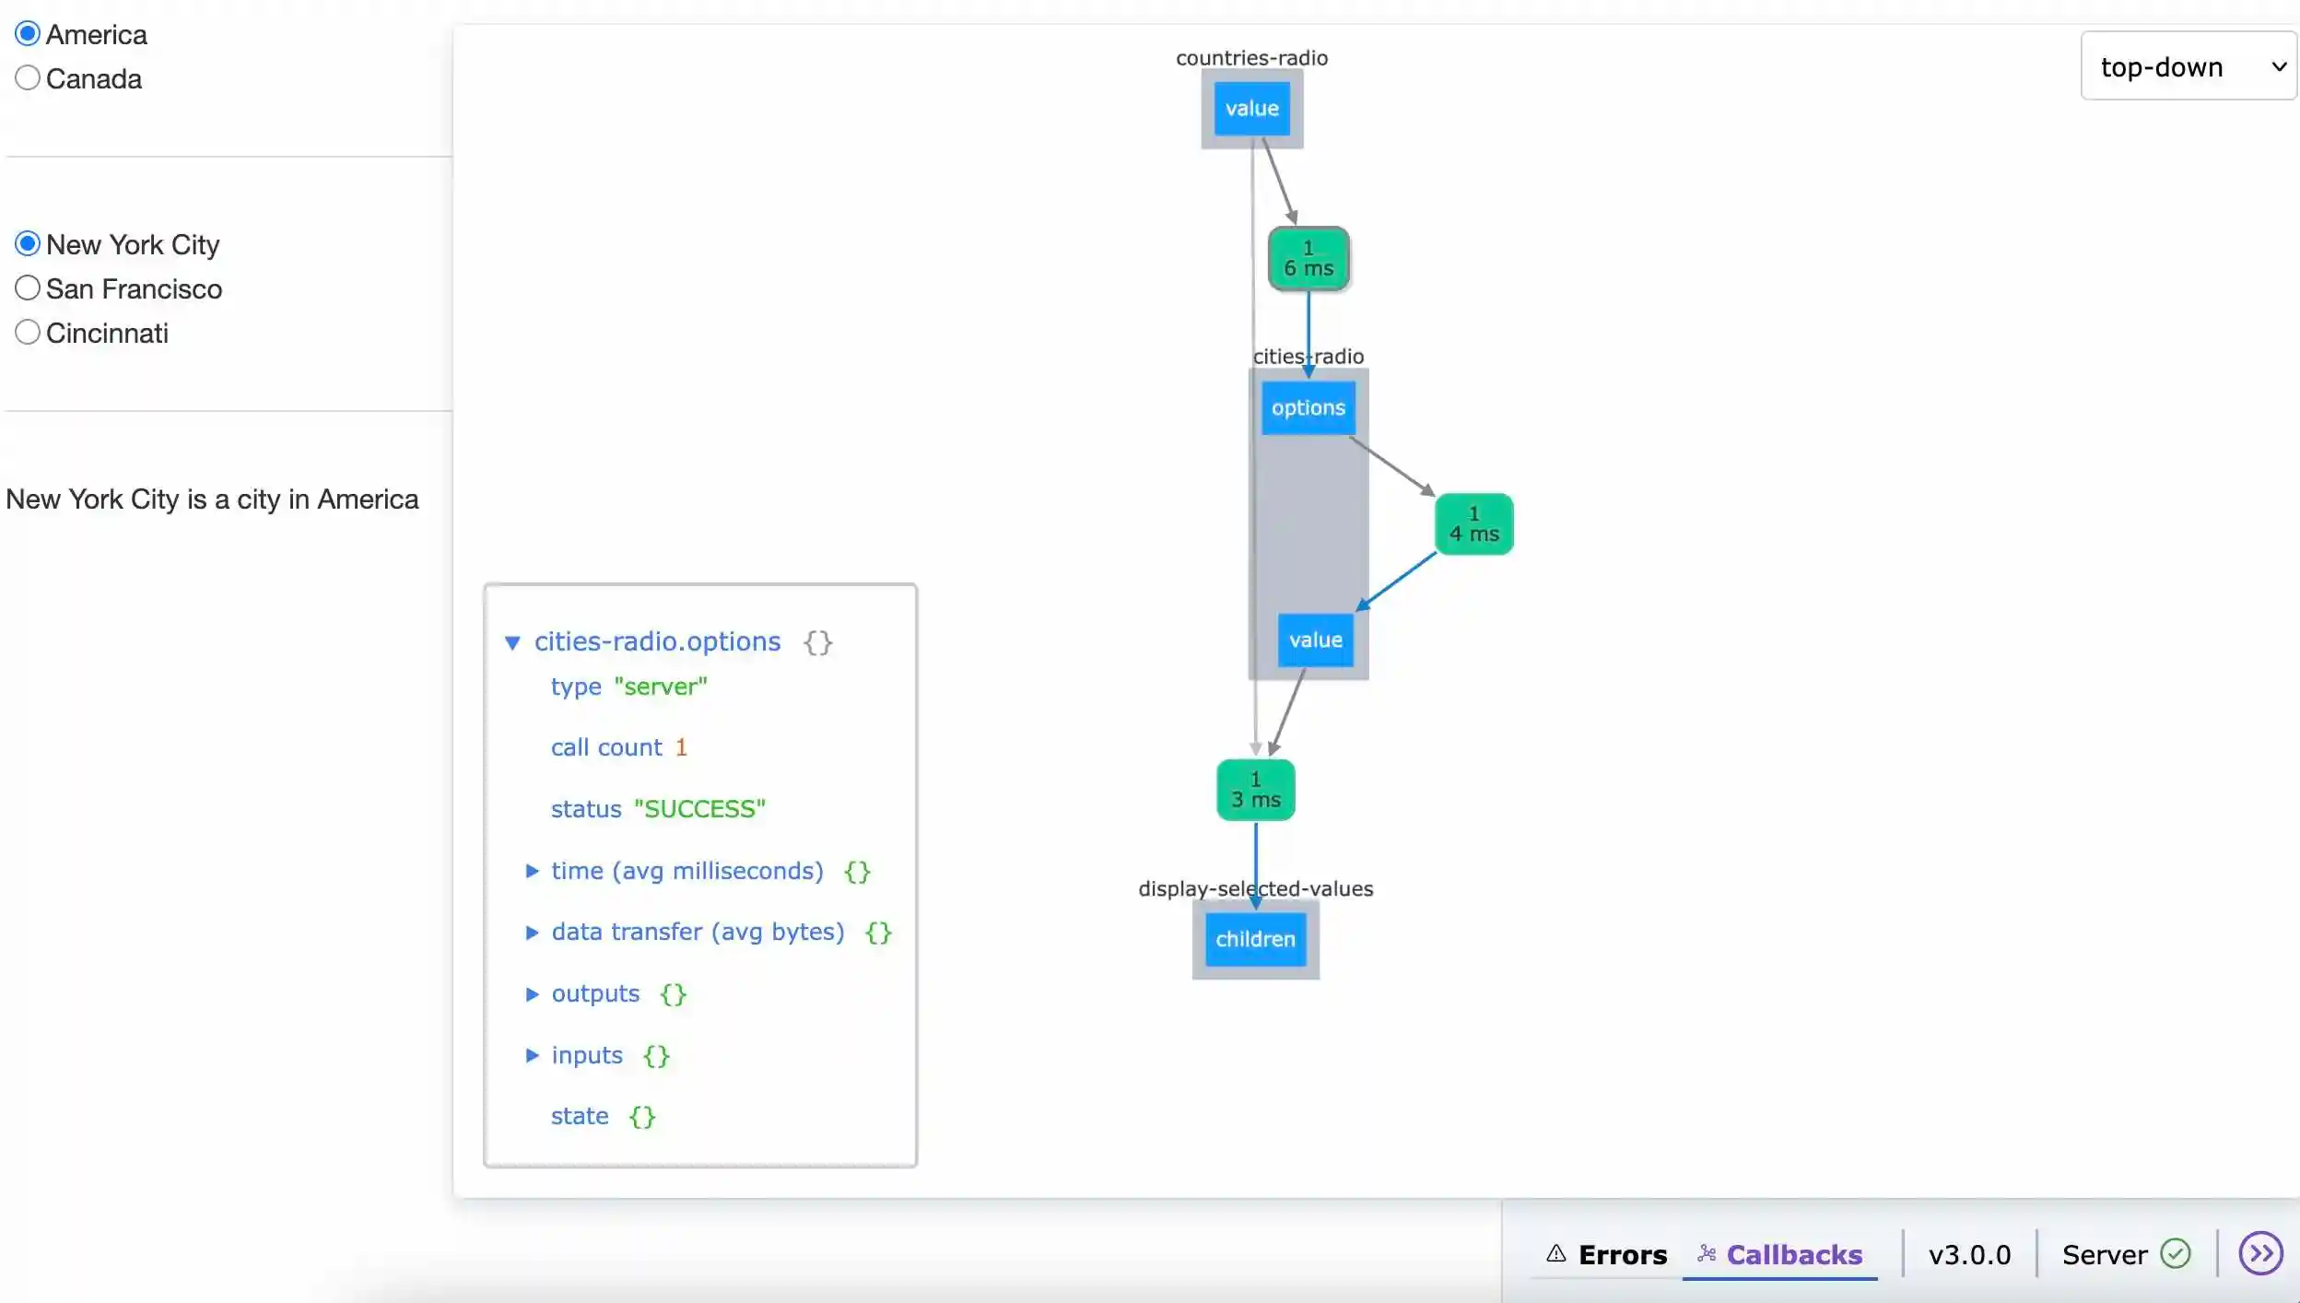Viewport: 2300px width, 1303px height.
Task: Expand the time (avg milliseconds) section
Action: pos(532,871)
